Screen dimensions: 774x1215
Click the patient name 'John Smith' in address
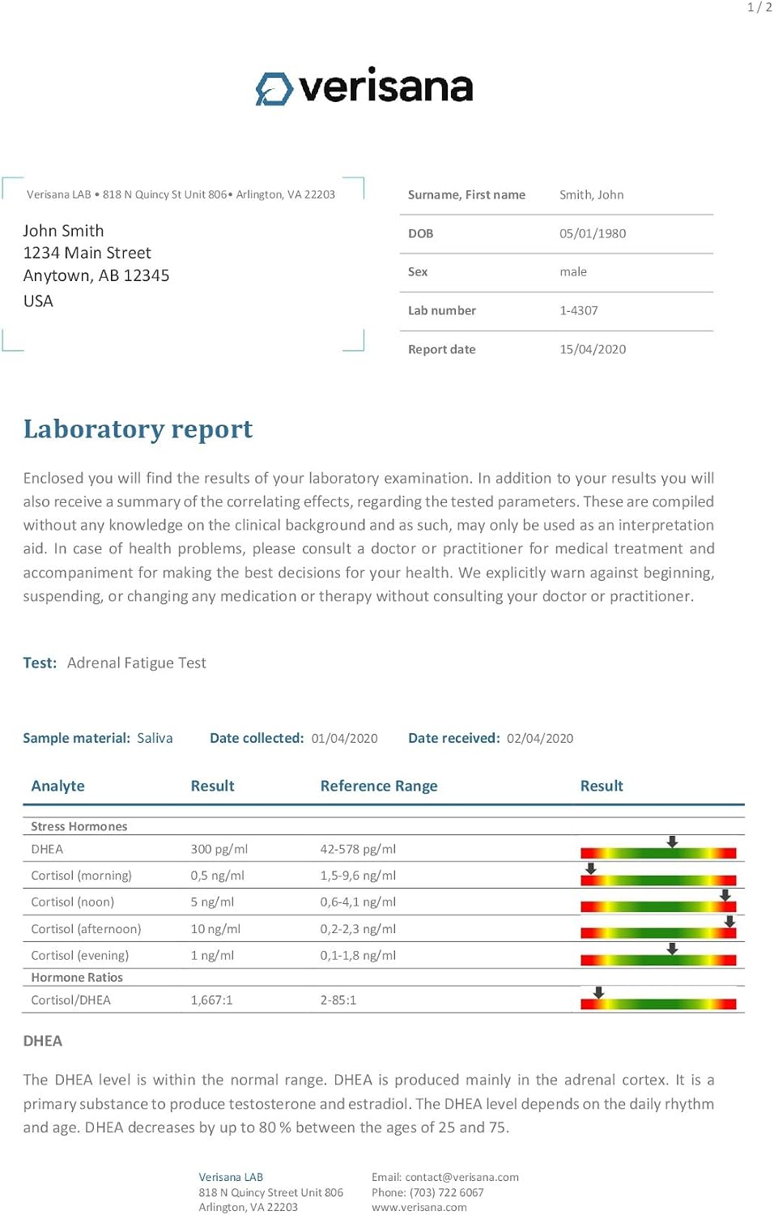63,231
